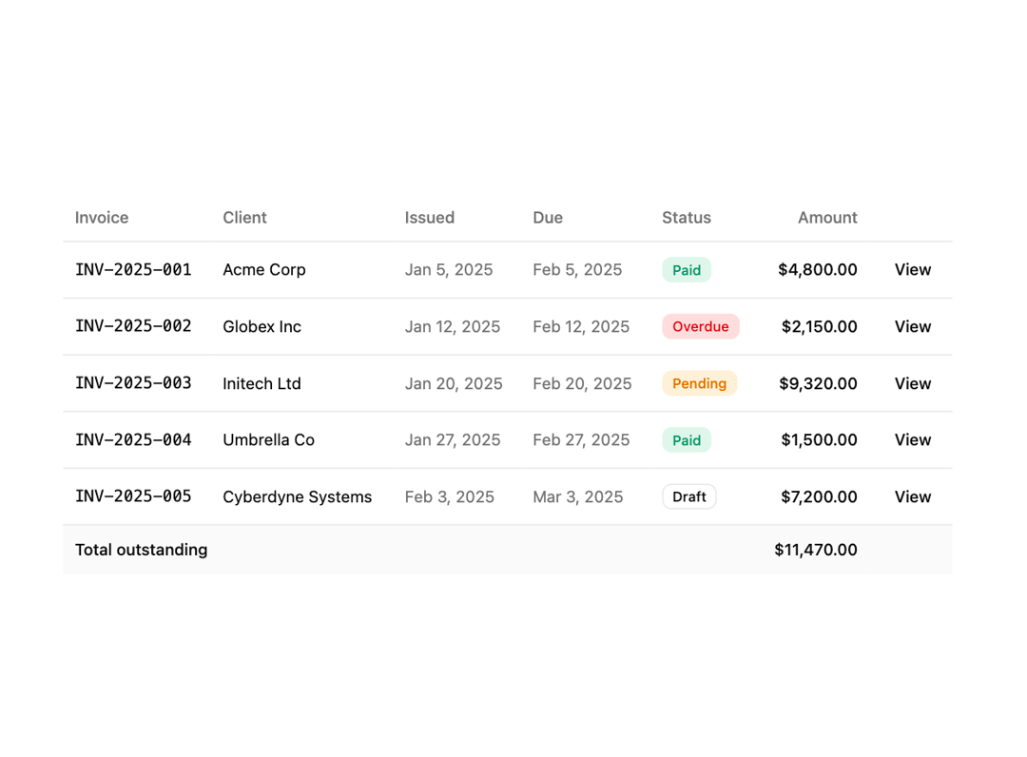Click the Globex Inc client name

pyautogui.click(x=262, y=327)
